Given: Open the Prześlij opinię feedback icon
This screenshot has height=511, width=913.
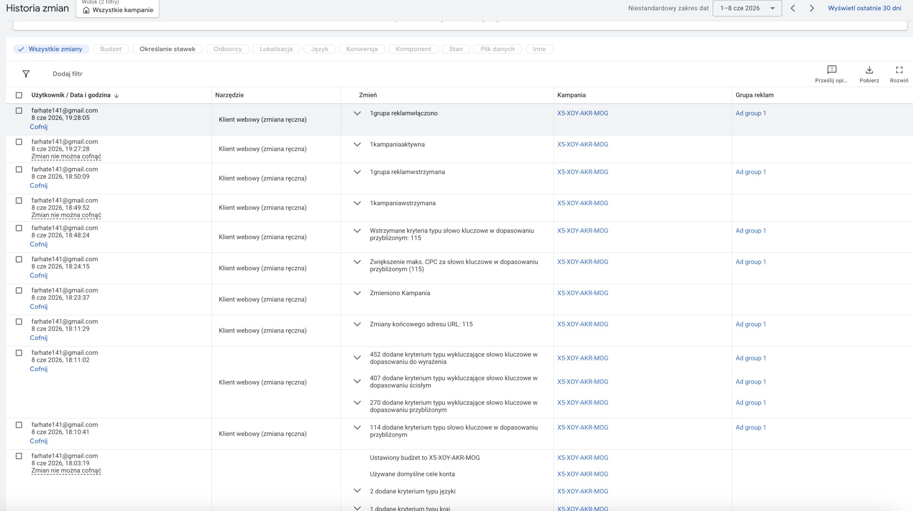Looking at the screenshot, I should pyautogui.click(x=831, y=70).
